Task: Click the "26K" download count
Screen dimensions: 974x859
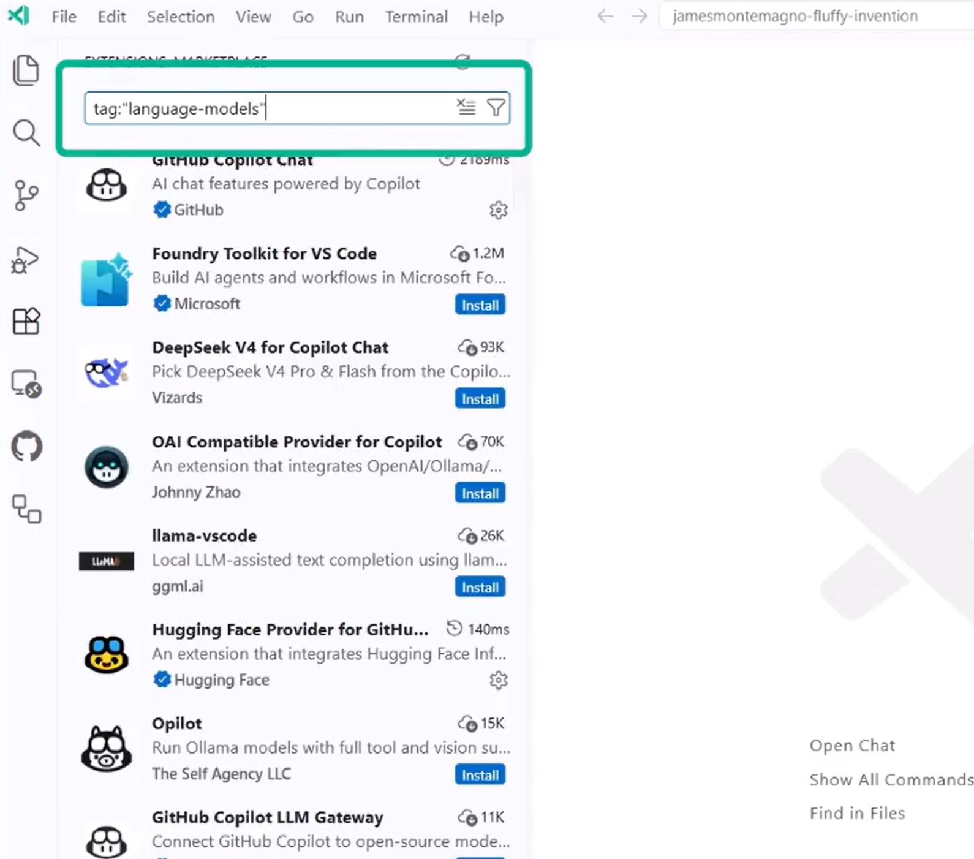Action: 492,535
